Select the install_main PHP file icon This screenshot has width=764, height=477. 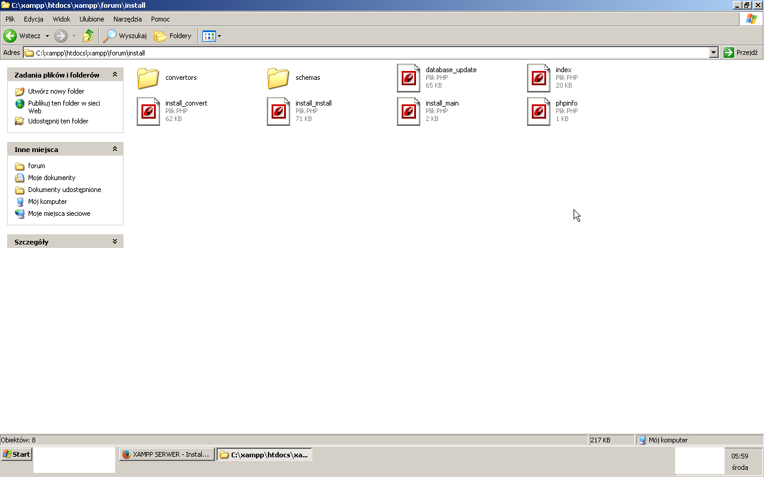tap(408, 111)
